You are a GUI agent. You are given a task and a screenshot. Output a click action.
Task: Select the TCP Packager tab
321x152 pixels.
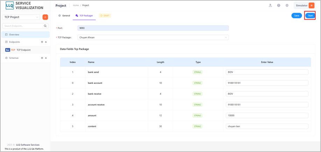pos(84,15)
